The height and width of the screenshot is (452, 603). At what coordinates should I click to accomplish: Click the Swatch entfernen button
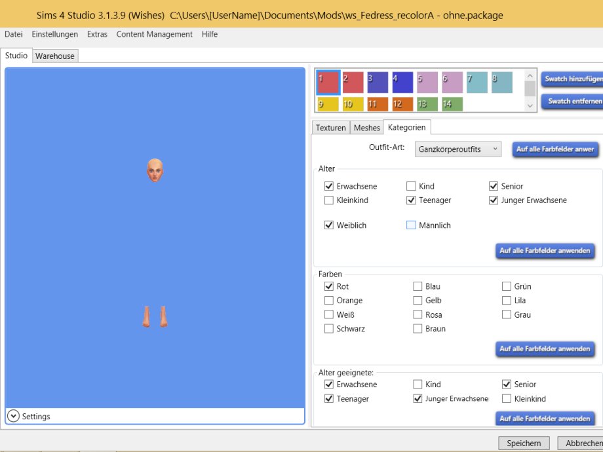point(572,102)
